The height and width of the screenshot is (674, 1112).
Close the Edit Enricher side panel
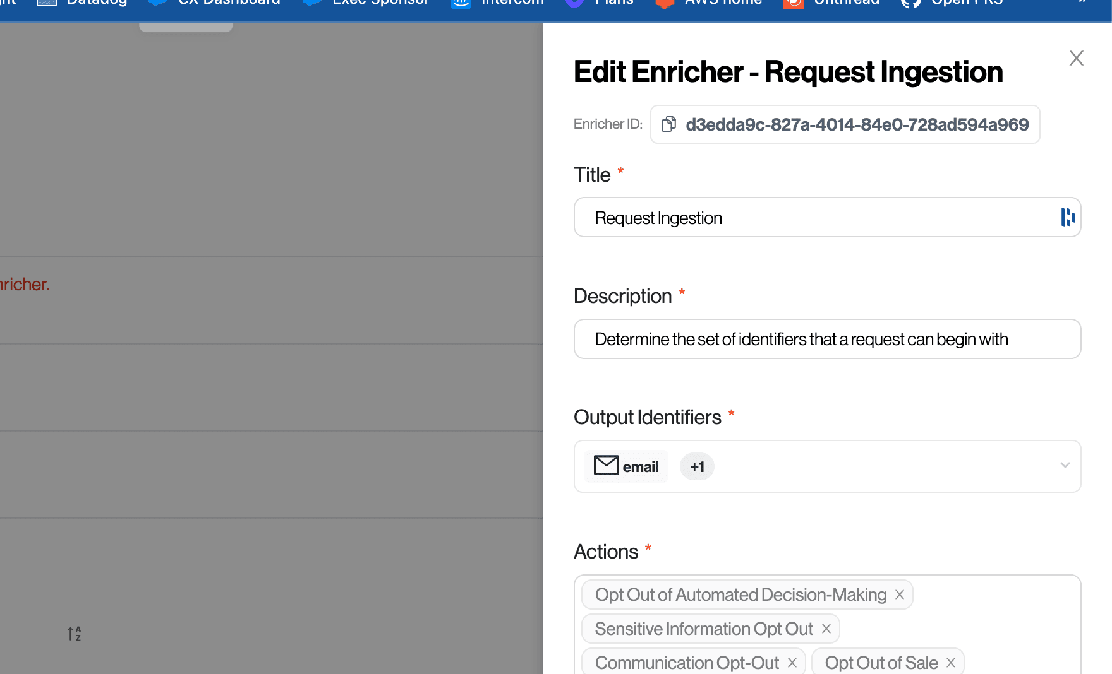pyautogui.click(x=1076, y=58)
